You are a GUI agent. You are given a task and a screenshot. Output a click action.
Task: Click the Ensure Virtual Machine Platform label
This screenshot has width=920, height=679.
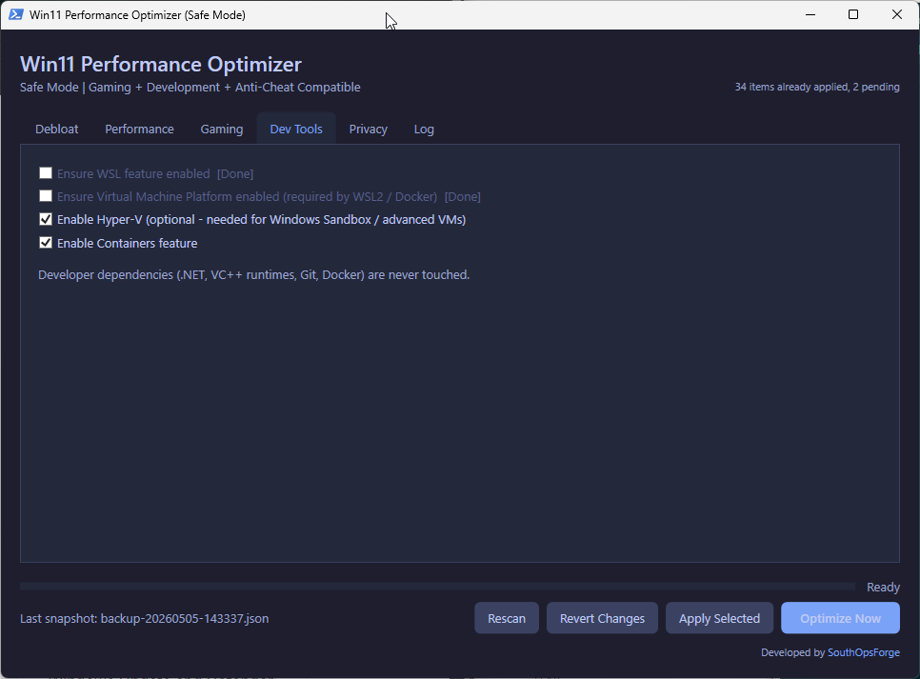click(x=269, y=196)
